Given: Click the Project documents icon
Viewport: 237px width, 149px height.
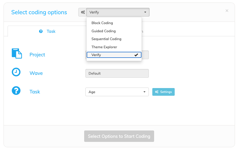Looking at the screenshot, I should [17, 54].
